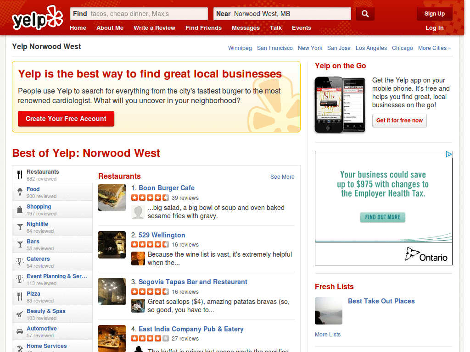Switch to the Messages tab
Image resolution: width=470 pixels, height=352 pixels.
[246, 28]
